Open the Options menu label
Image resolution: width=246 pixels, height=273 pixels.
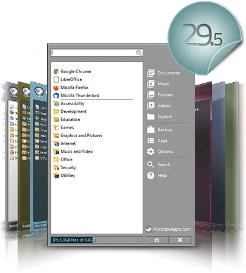click(x=165, y=152)
